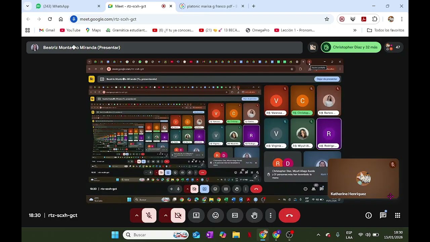Open the tab search dropdown
This screenshot has height=242, width=430.
click(28, 6)
